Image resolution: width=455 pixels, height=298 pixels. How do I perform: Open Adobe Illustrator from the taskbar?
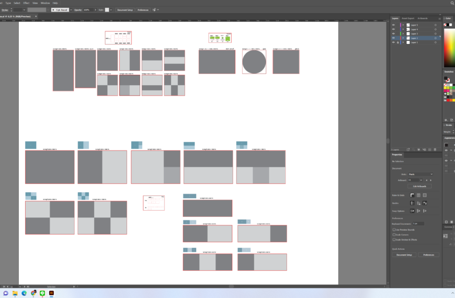click(52, 294)
